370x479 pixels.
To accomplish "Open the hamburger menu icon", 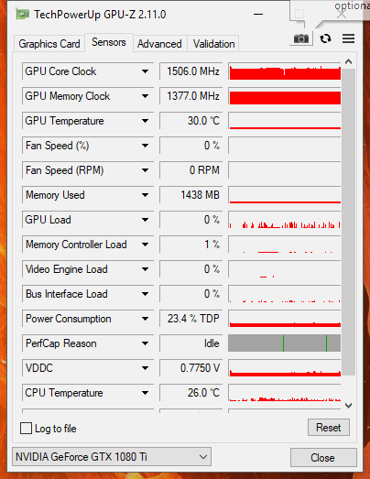I will (348, 38).
